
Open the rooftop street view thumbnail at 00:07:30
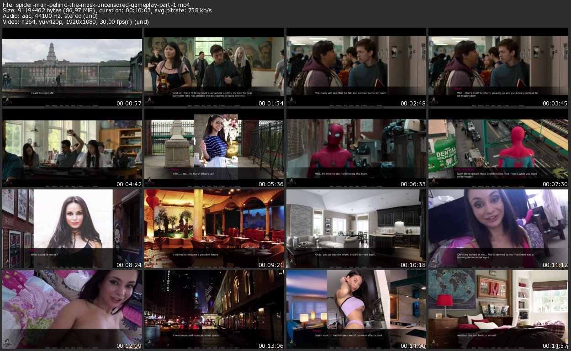click(x=498, y=145)
